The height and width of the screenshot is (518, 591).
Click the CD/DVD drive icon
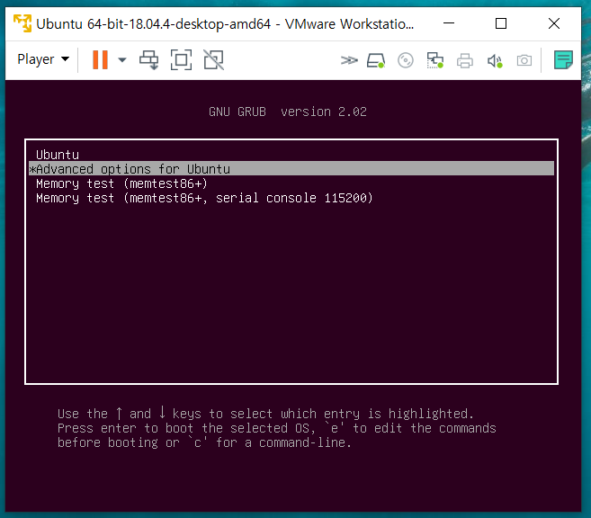pos(406,60)
